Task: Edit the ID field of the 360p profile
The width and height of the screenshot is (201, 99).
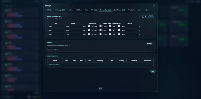Action: [x=56, y=30]
